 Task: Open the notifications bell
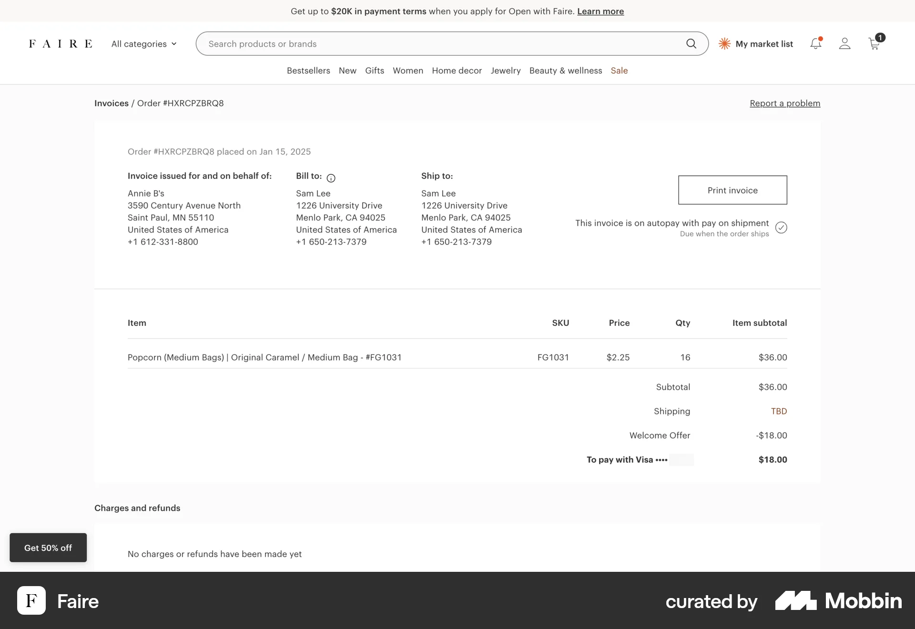click(815, 43)
